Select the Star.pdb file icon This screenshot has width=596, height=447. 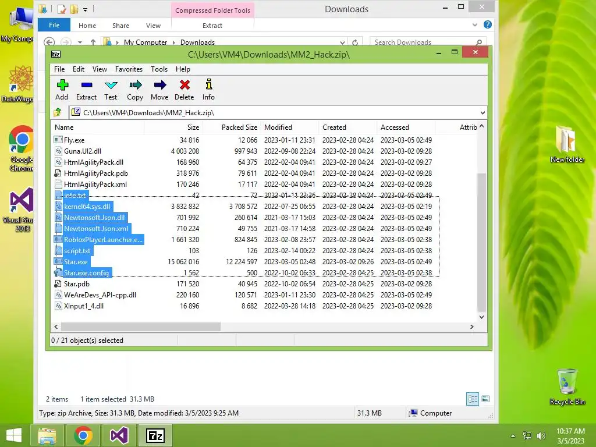(58, 283)
